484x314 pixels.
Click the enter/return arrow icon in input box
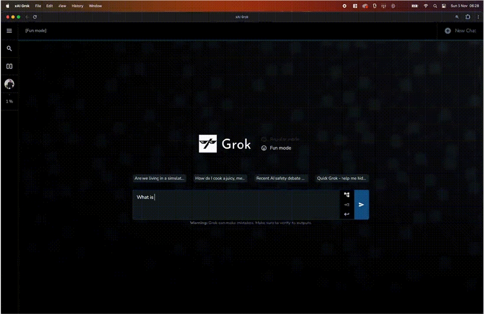click(x=347, y=214)
